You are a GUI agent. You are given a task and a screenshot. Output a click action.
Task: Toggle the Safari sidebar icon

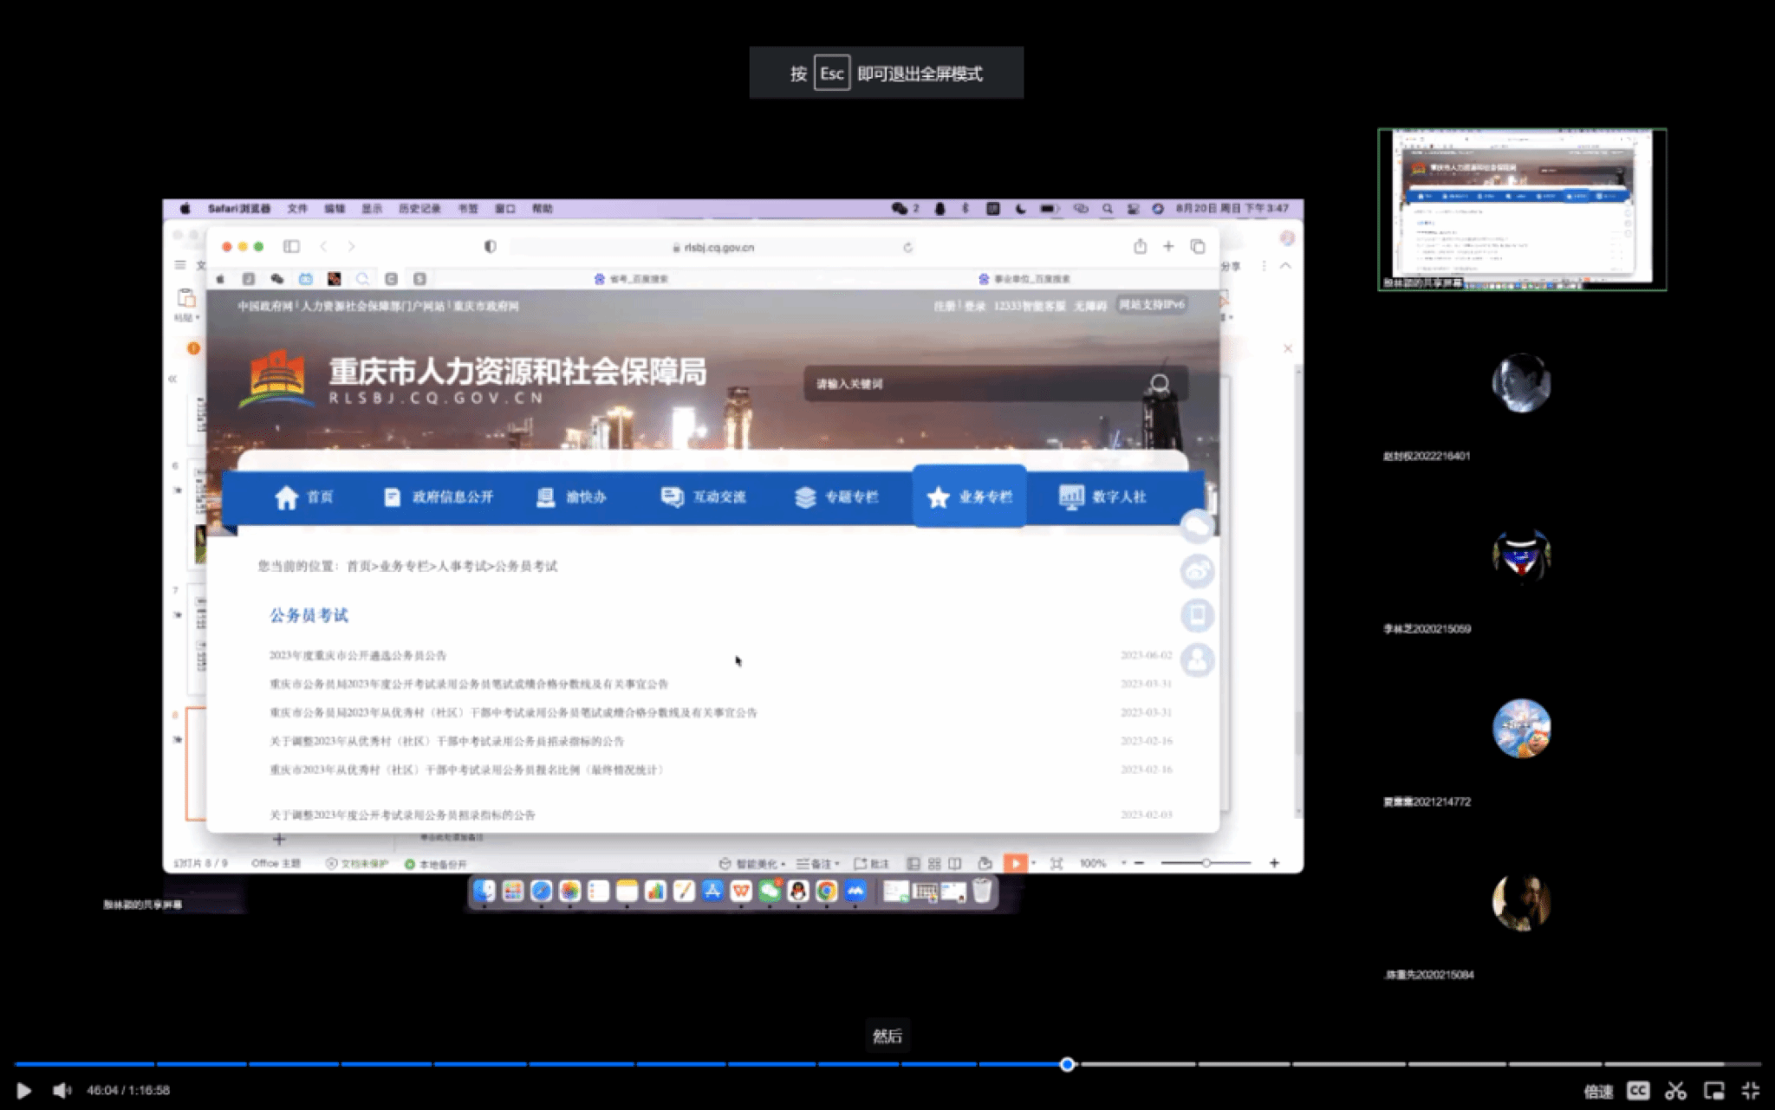(291, 247)
